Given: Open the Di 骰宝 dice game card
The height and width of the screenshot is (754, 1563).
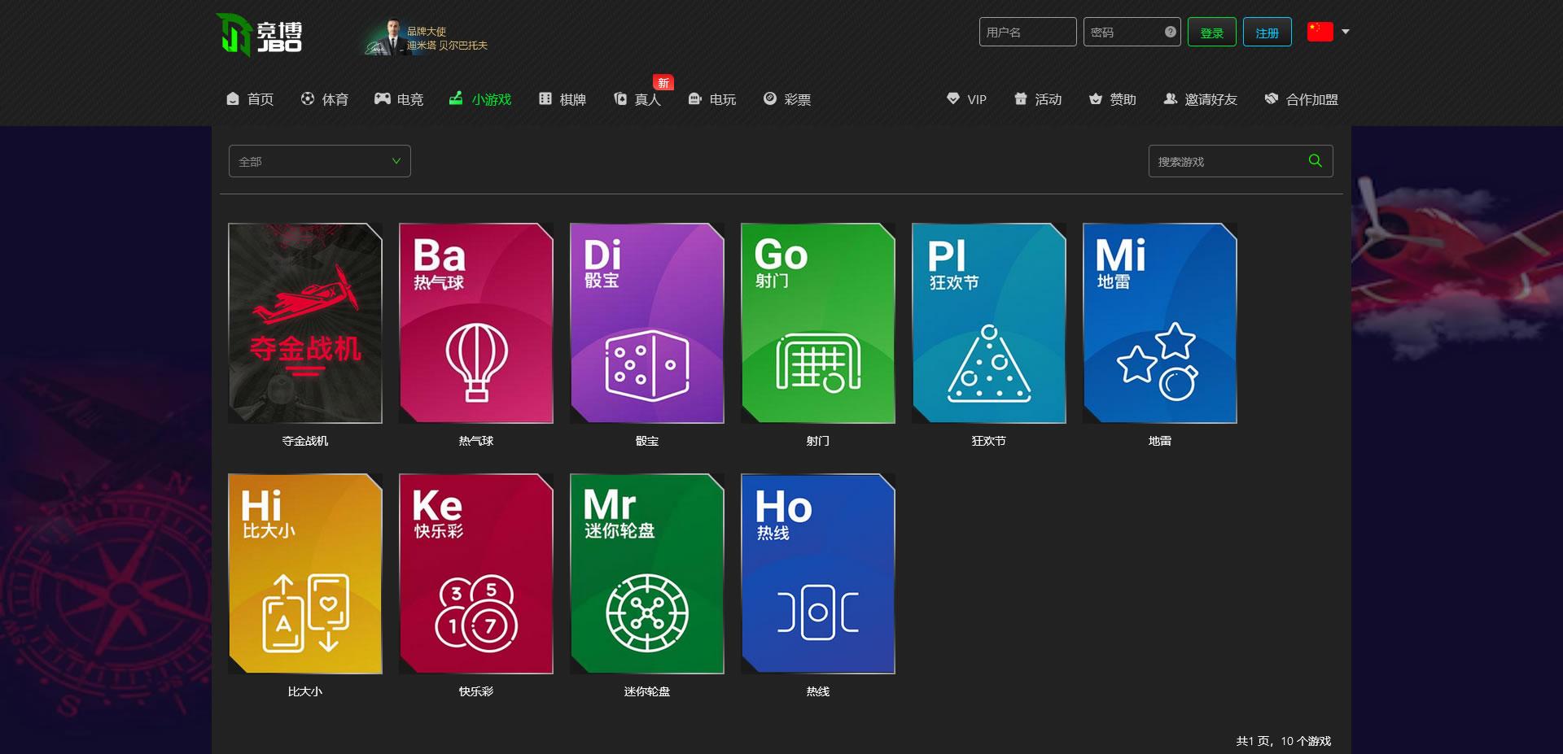Looking at the screenshot, I should pyautogui.click(x=647, y=323).
